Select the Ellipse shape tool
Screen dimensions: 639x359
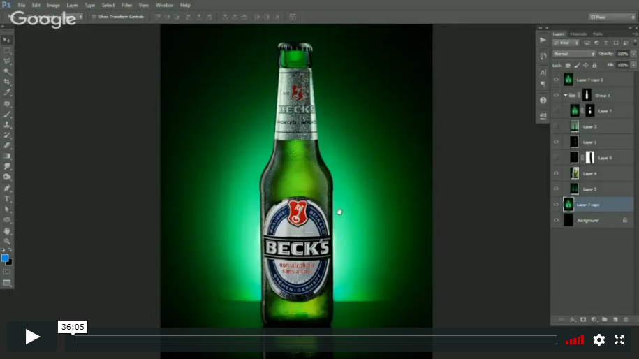(x=7, y=219)
